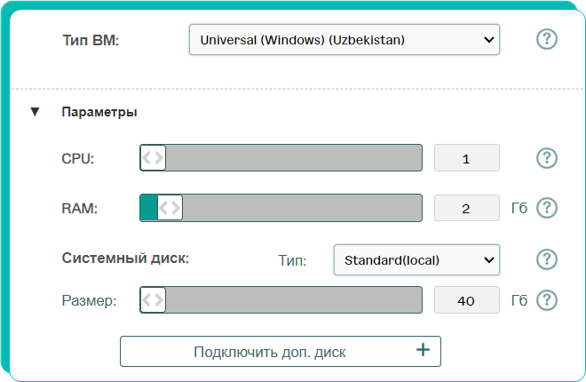The image size is (586, 382).
Task: Click the help icon next to Тип ВМ
Action: tap(547, 39)
